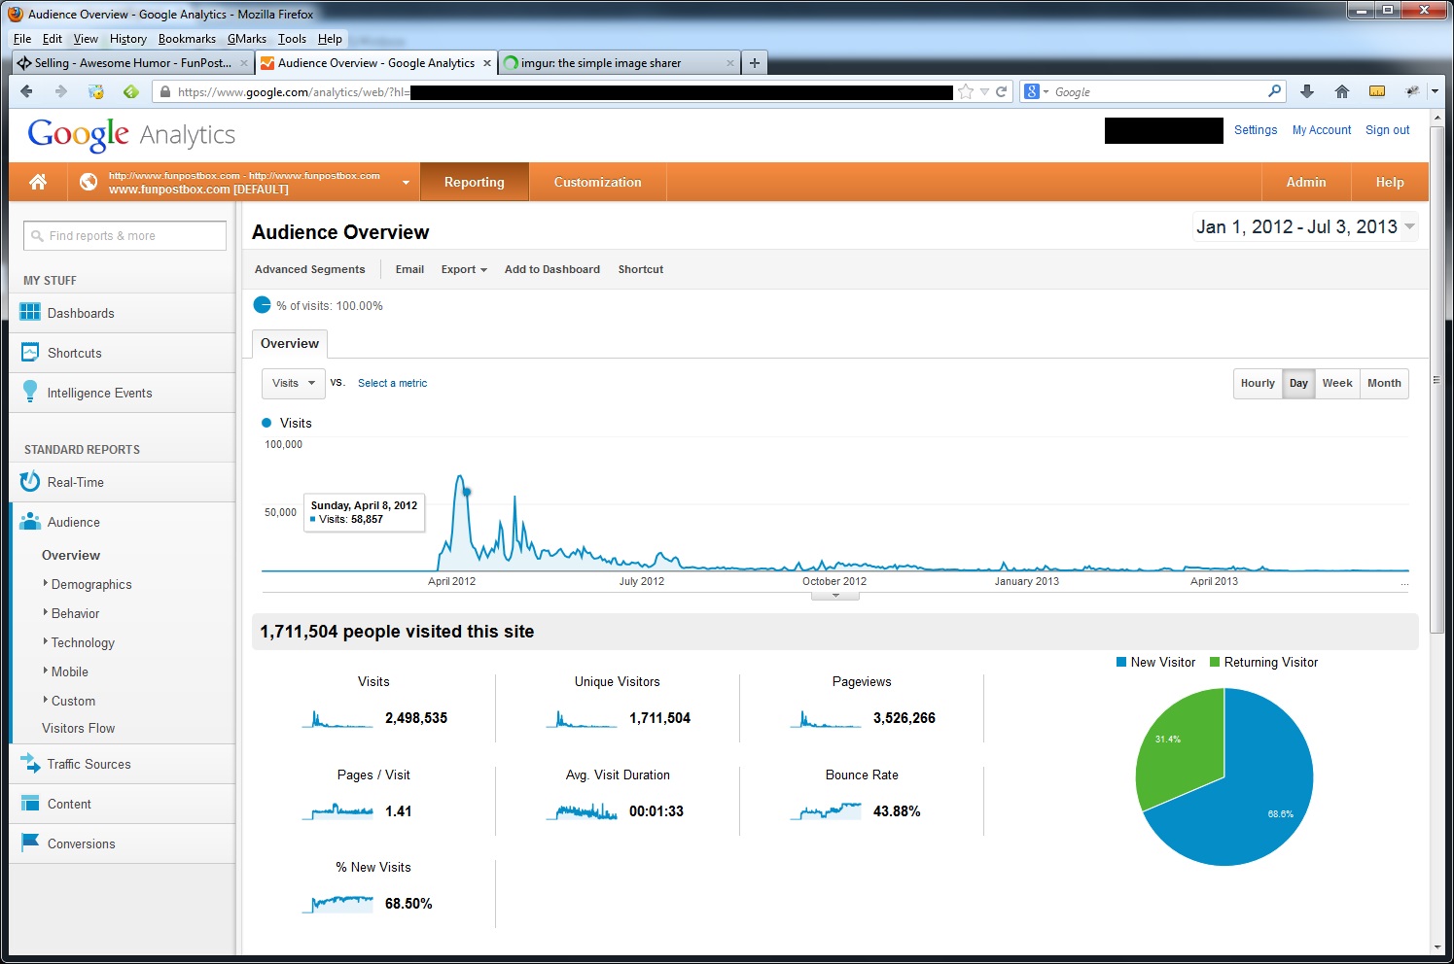Click the globe icon beside funpostbox.com property
Viewport: 1454px width, 964px height.
point(89,182)
